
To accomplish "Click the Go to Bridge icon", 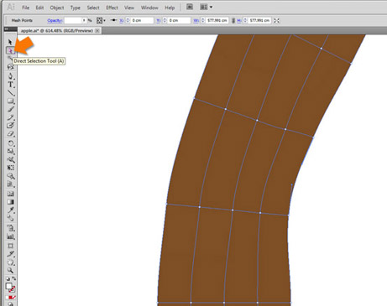I will (190, 7).
